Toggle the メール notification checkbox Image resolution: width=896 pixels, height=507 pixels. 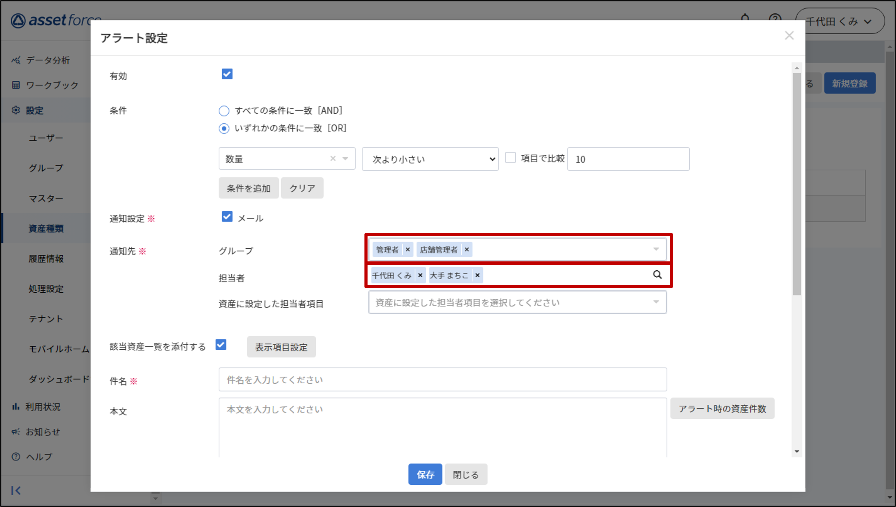pyautogui.click(x=227, y=217)
